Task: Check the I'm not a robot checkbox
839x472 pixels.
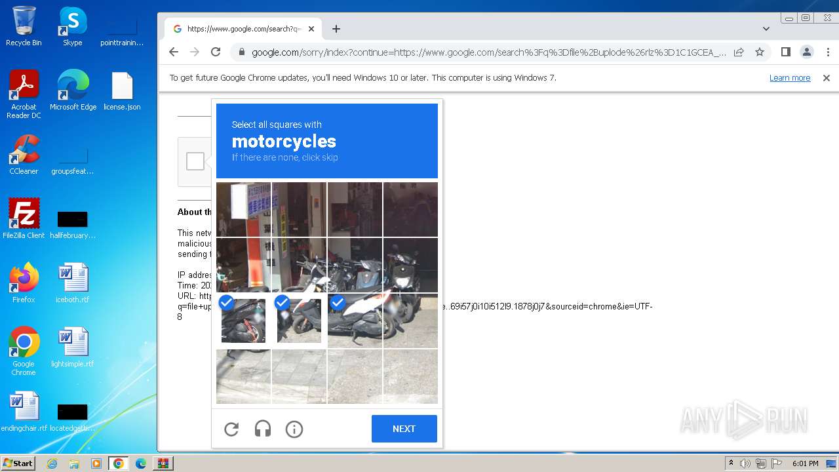Action: tap(195, 161)
